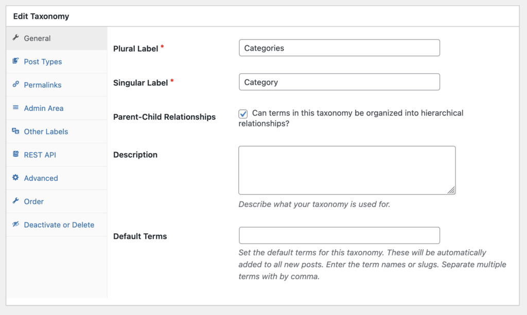Select the tags icon next to Other Labels
527x315 pixels.
pyautogui.click(x=16, y=132)
